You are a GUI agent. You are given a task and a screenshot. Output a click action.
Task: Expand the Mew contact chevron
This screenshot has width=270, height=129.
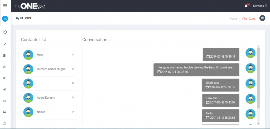point(73,55)
